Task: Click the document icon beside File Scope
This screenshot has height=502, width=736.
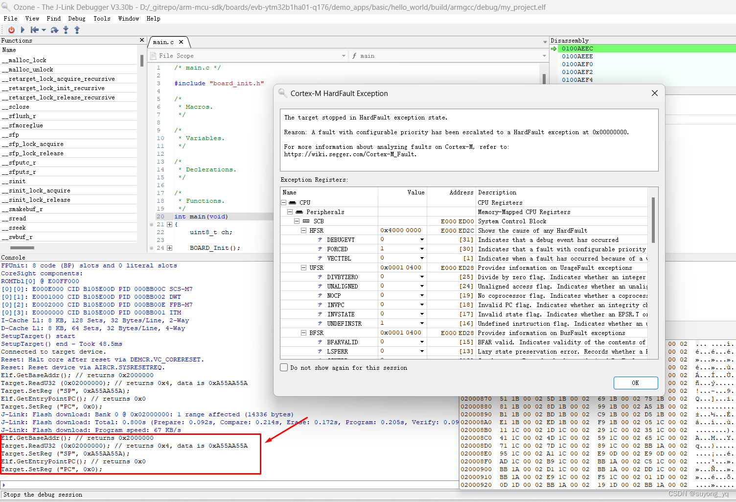Action: [153, 56]
